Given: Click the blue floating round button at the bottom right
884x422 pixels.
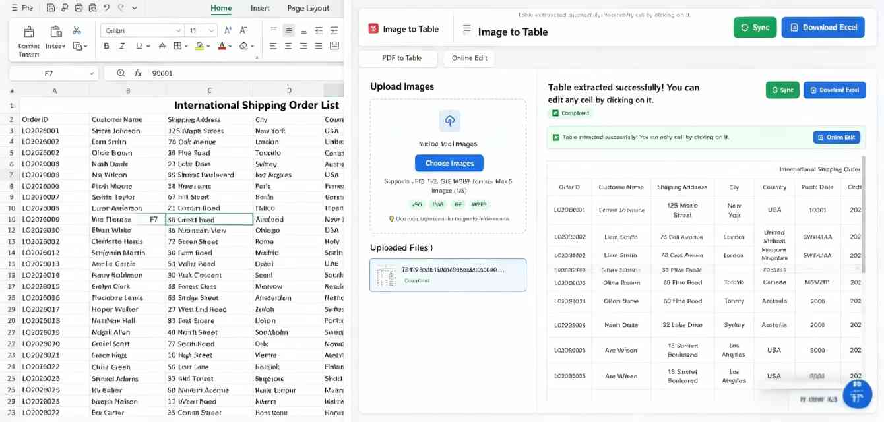Looking at the screenshot, I should [x=858, y=394].
